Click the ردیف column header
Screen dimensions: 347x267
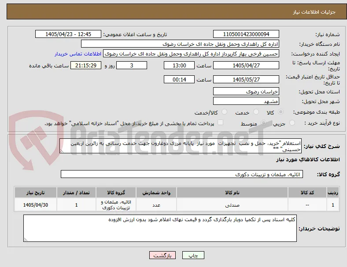[x=333, y=193]
